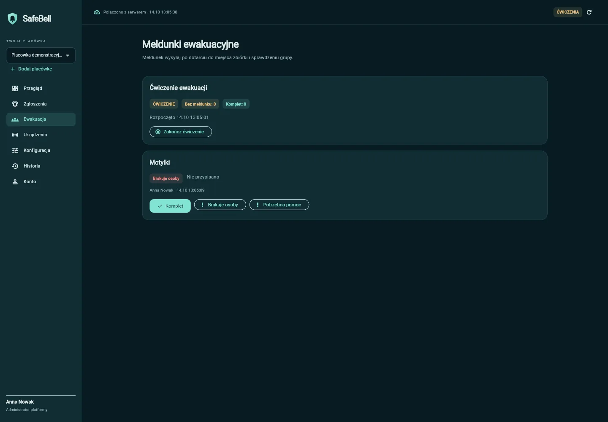Click the Zakończ ćwiczenie button
This screenshot has height=422, width=608.
tap(181, 132)
